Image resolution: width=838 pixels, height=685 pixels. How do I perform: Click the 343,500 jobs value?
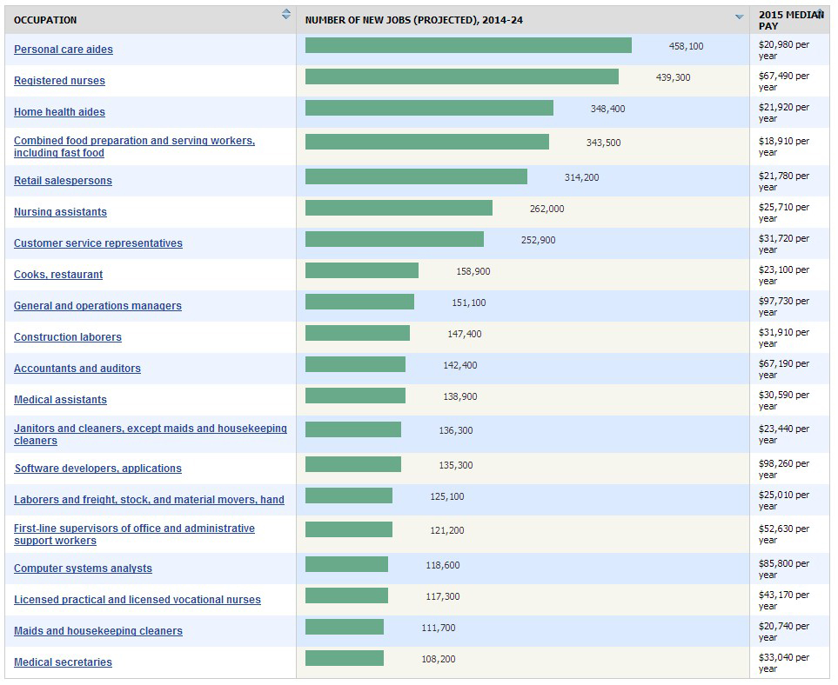pyautogui.click(x=603, y=143)
